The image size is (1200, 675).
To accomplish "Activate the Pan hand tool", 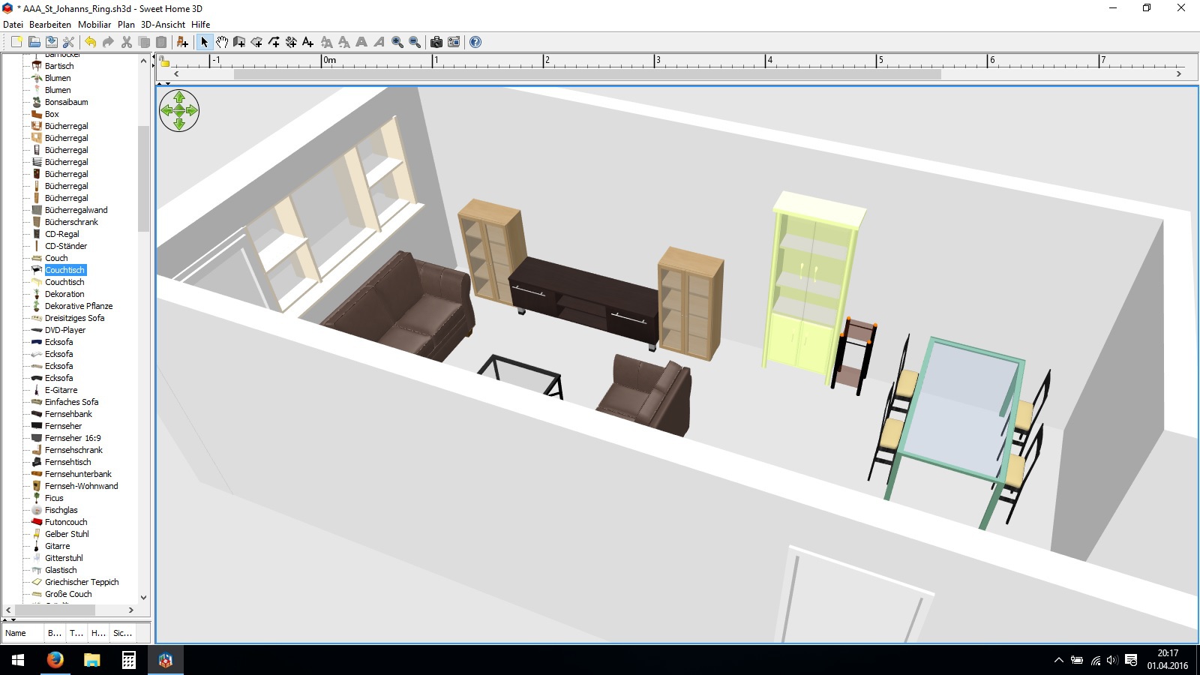I will [222, 42].
